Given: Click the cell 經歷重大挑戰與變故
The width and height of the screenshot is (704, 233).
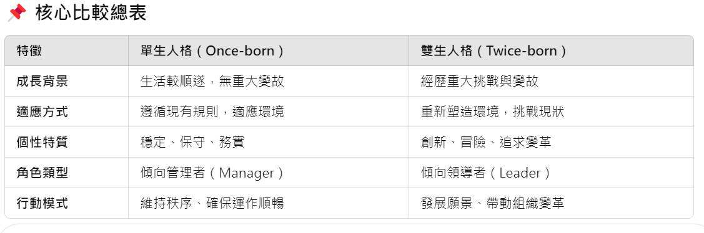Looking at the screenshot, I should [480, 81].
